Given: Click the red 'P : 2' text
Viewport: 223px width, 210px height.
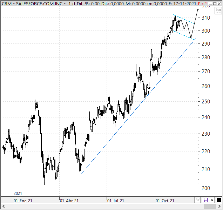Looking at the screenshot, I should 202,4.
